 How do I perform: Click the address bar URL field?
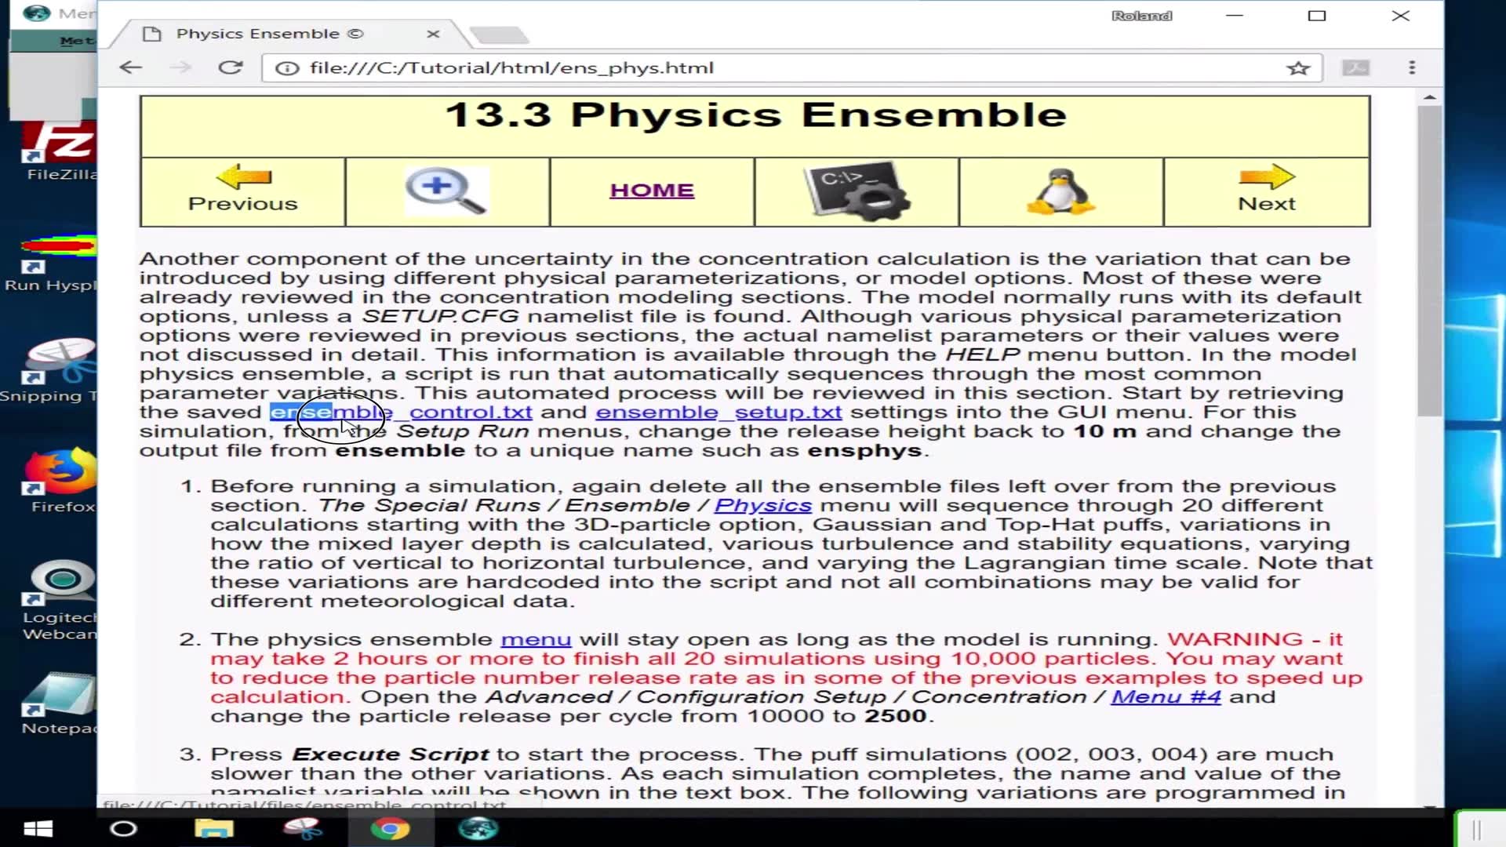tap(784, 68)
